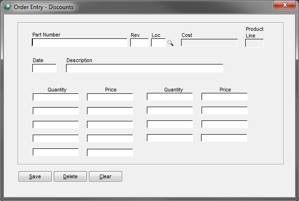The width and height of the screenshot is (299, 201).
Task: Focus the Date input field
Action: click(44, 68)
